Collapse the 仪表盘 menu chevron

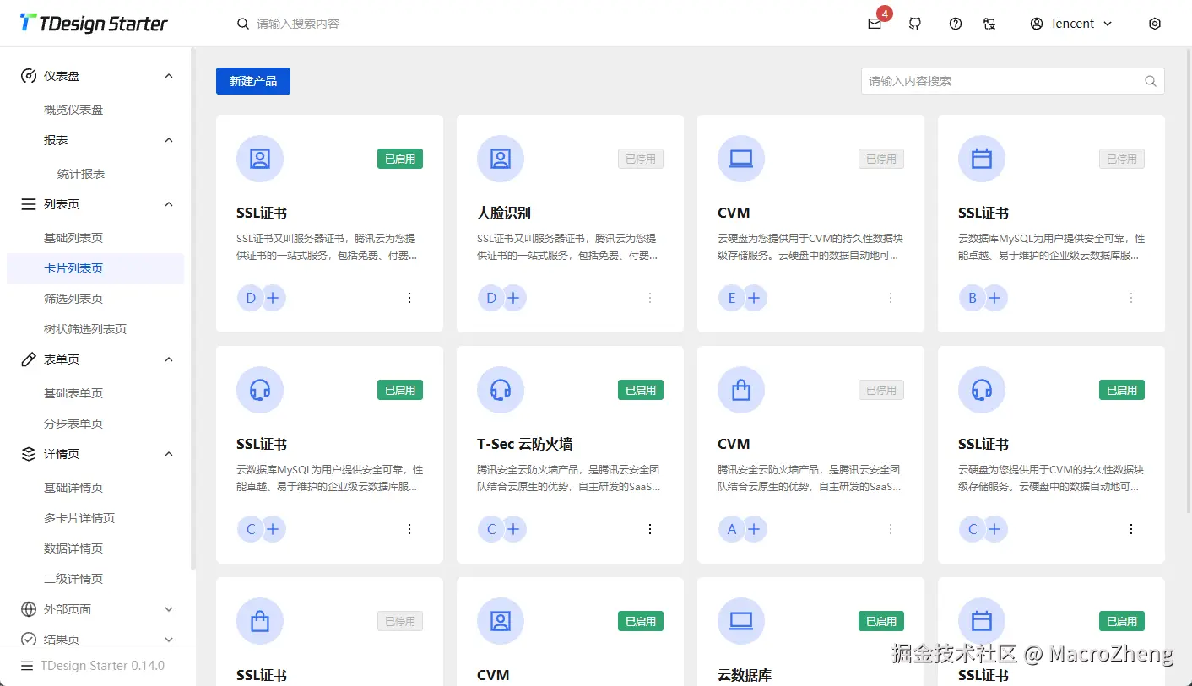pyautogui.click(x=169, y=76)
